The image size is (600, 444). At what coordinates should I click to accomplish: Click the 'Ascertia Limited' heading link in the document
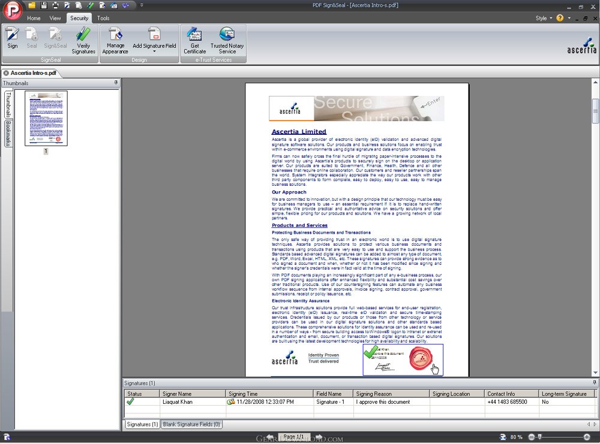299,131
